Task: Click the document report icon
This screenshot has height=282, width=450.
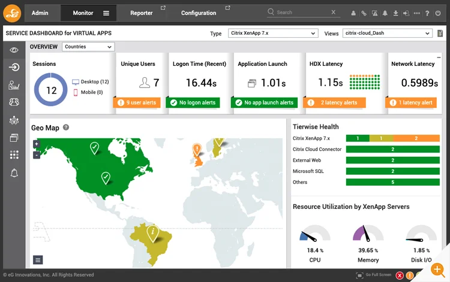Action: [440, 33]
